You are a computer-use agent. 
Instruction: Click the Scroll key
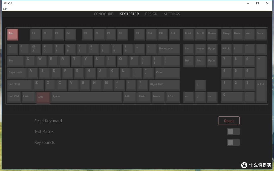coord(200,34)
